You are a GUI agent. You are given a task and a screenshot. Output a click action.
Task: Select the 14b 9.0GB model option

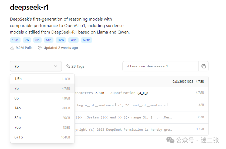[42, 108]
